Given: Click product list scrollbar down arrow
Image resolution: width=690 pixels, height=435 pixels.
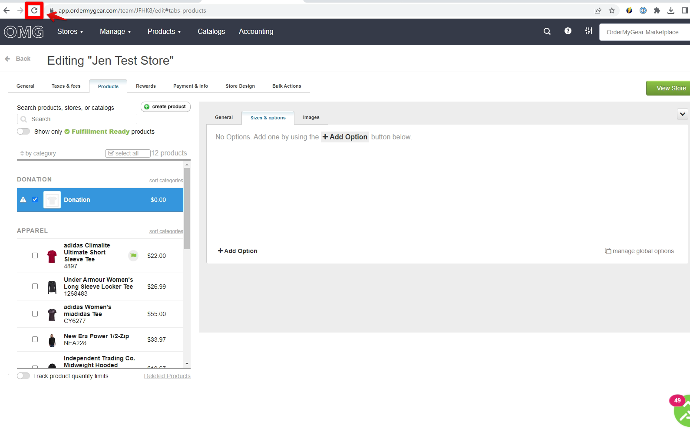Looking at the screenshot, I should 187,364.
